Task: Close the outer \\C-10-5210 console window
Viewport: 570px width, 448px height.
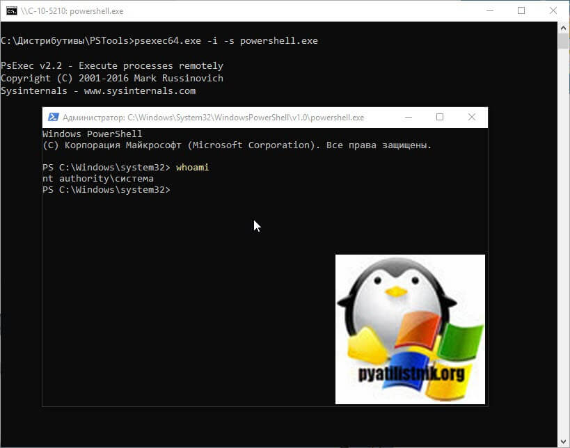Action: coord(553,10)
